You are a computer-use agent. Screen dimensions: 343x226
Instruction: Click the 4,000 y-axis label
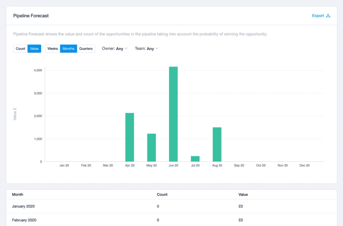pyautogui.click(x=38, y=70)
